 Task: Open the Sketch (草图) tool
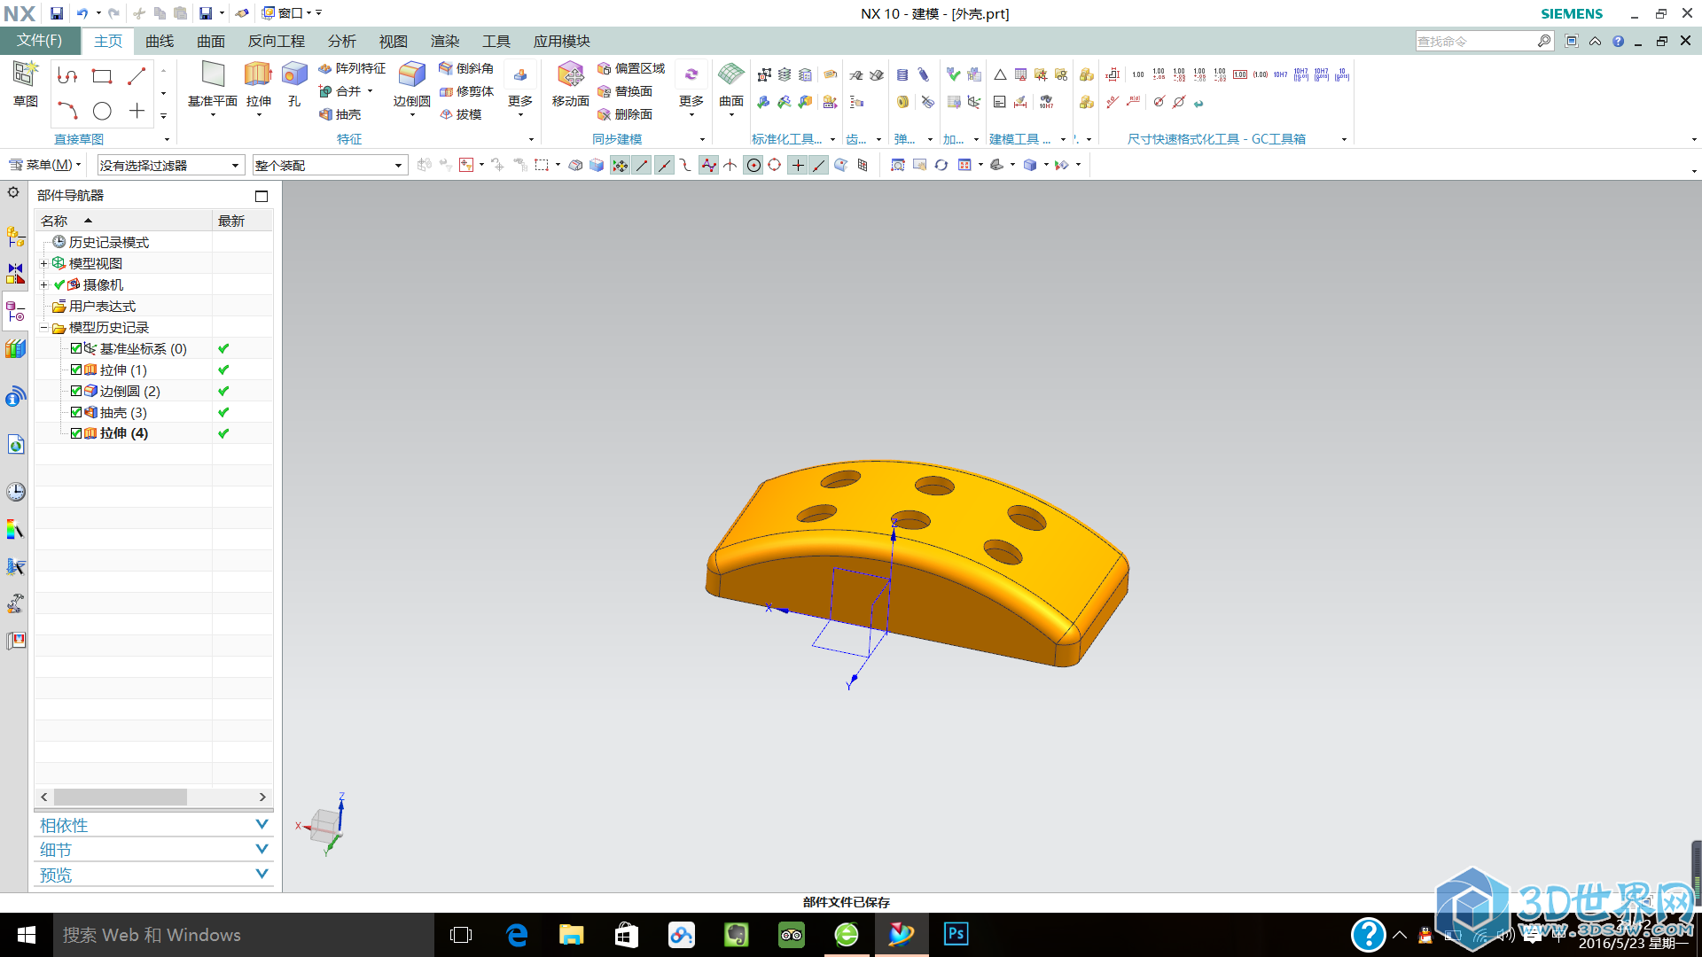pyautogui.click(x=25, y=84)
